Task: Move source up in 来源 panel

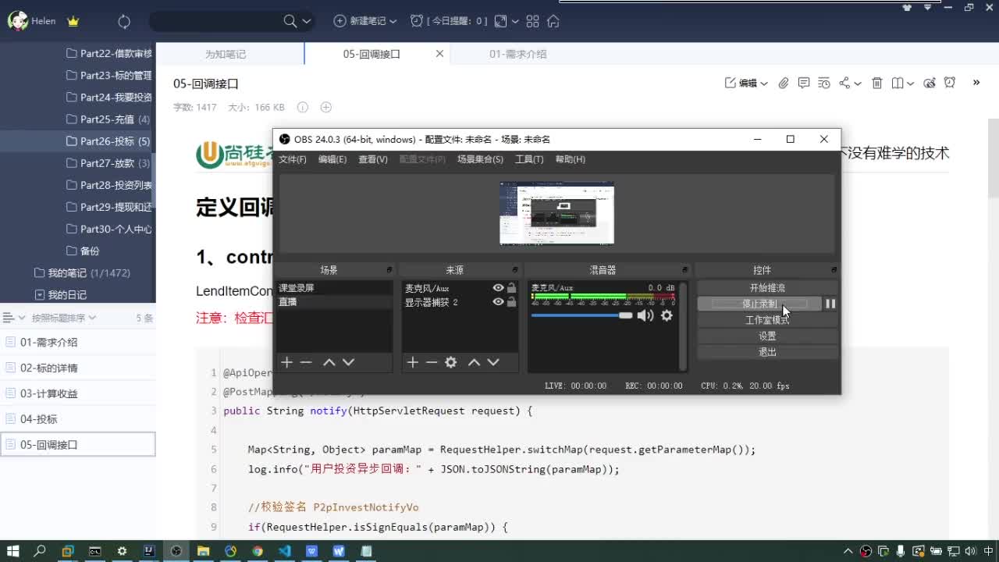Action: coord(474,362)
